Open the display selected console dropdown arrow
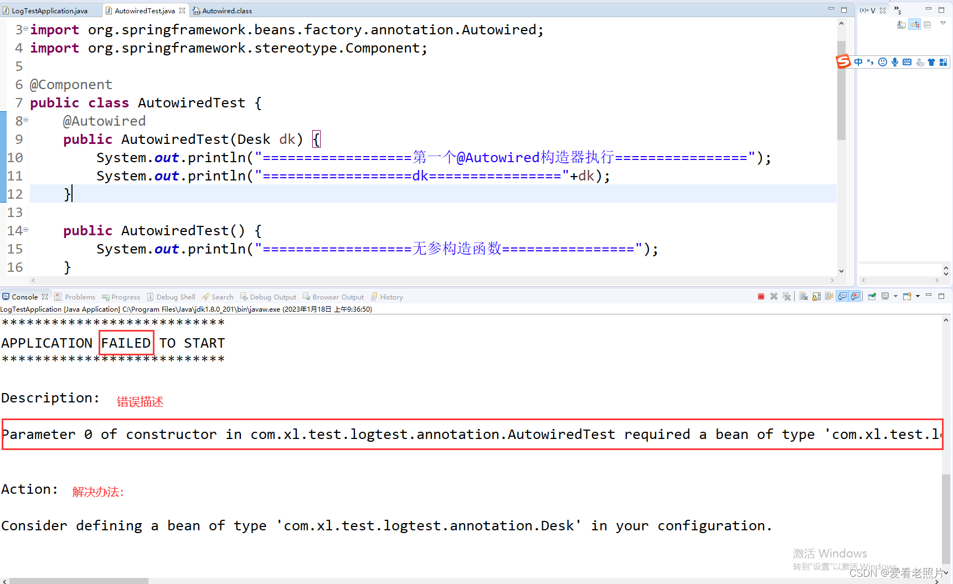This screenshot has width=953, height=584. pyautogui.click(x=895, y=297)
